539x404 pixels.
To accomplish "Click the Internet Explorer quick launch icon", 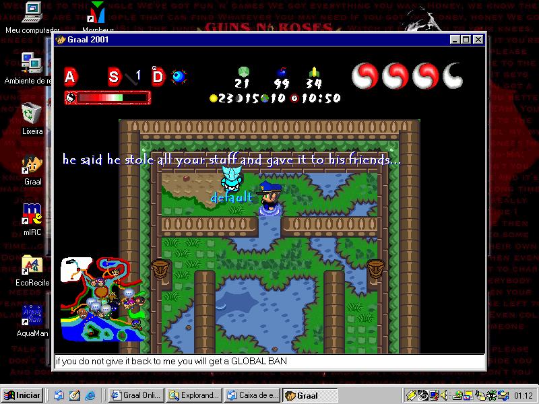I will [x=90, y=395].
